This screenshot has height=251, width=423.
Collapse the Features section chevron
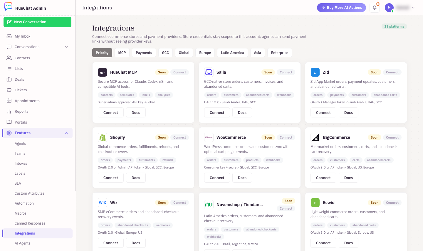pyautogui.click(x=66, y=133)
